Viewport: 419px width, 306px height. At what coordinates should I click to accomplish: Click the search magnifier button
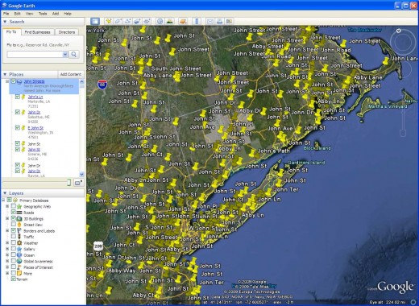(x=73, y=55)
